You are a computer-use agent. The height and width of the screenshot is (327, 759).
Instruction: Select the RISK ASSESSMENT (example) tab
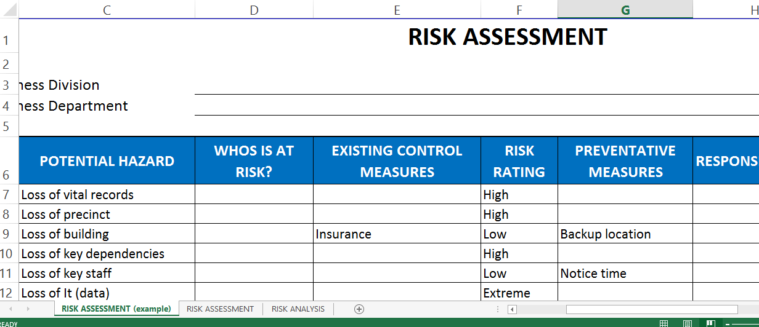(116, 309)
